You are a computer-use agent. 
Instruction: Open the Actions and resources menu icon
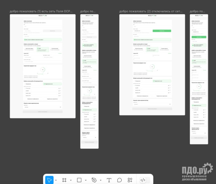[130, 180]
